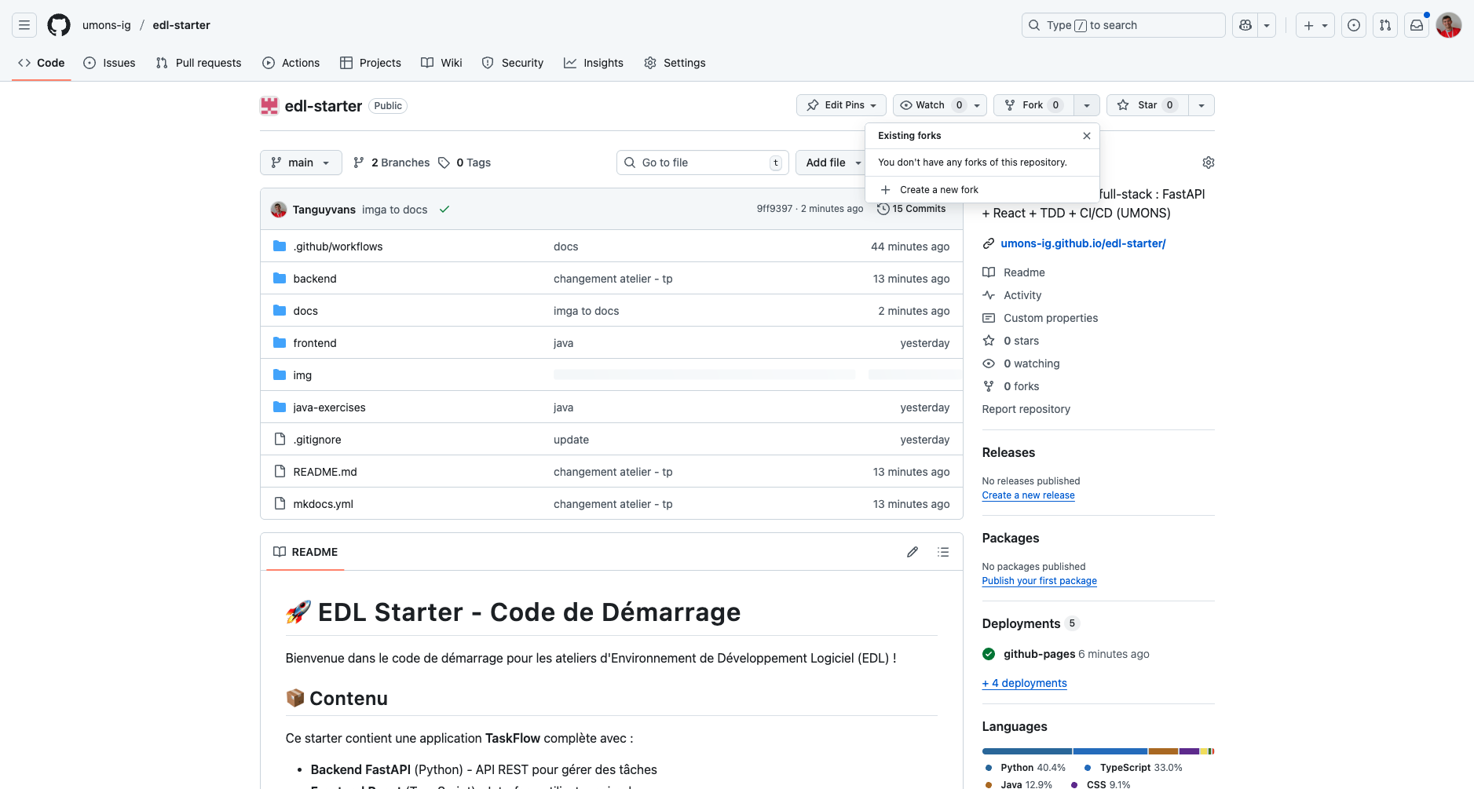The image size is (1474, 789).
Task: Open the umons-ig.github.io/edl-starter link
Action: [x=1083, y=243]
